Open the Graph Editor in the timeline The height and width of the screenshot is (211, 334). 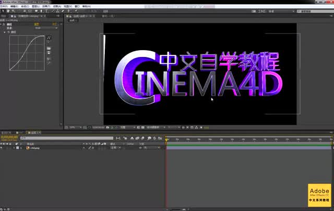click(x=160, y=138)
